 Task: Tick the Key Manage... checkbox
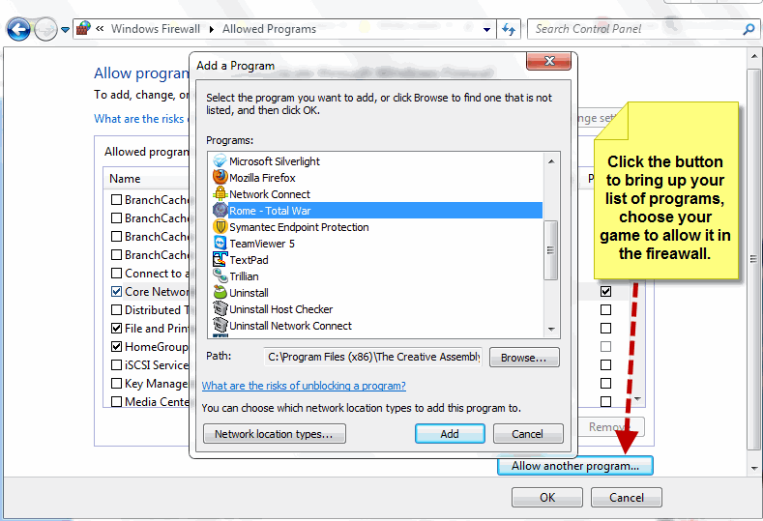click(116, 384)
